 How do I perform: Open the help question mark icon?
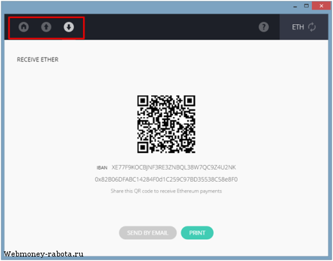tap(264, 27)
